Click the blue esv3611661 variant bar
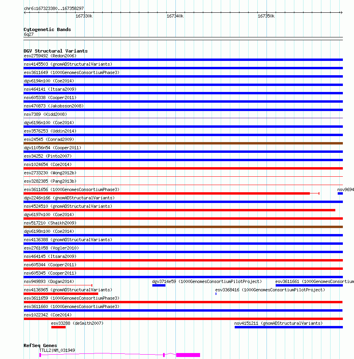 coord(309,285)
